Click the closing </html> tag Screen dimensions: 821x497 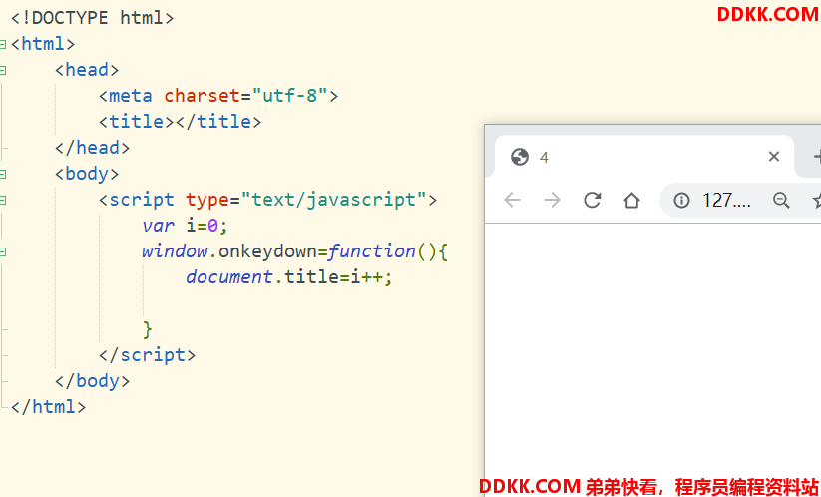click(48, 407)
